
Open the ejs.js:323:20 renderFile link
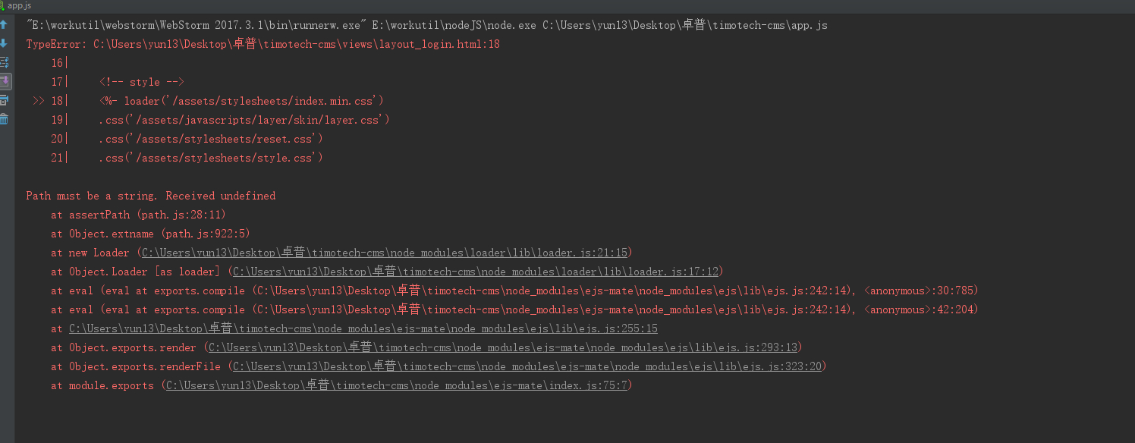click(527, 366)
